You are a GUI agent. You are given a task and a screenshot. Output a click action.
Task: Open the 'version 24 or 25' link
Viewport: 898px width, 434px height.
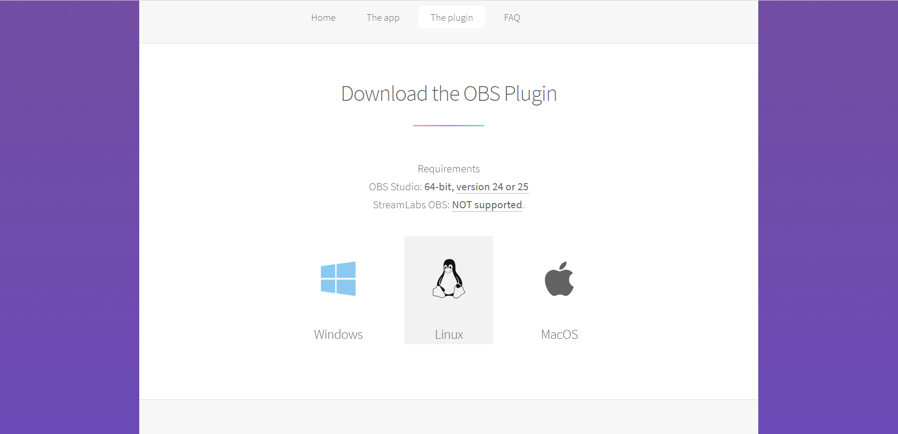point(492,186)
